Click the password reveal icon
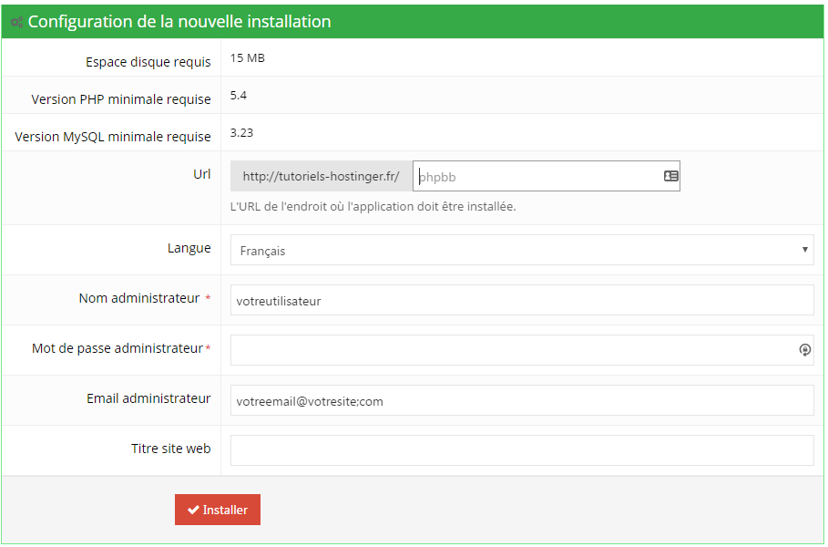 tap(804, 350)
